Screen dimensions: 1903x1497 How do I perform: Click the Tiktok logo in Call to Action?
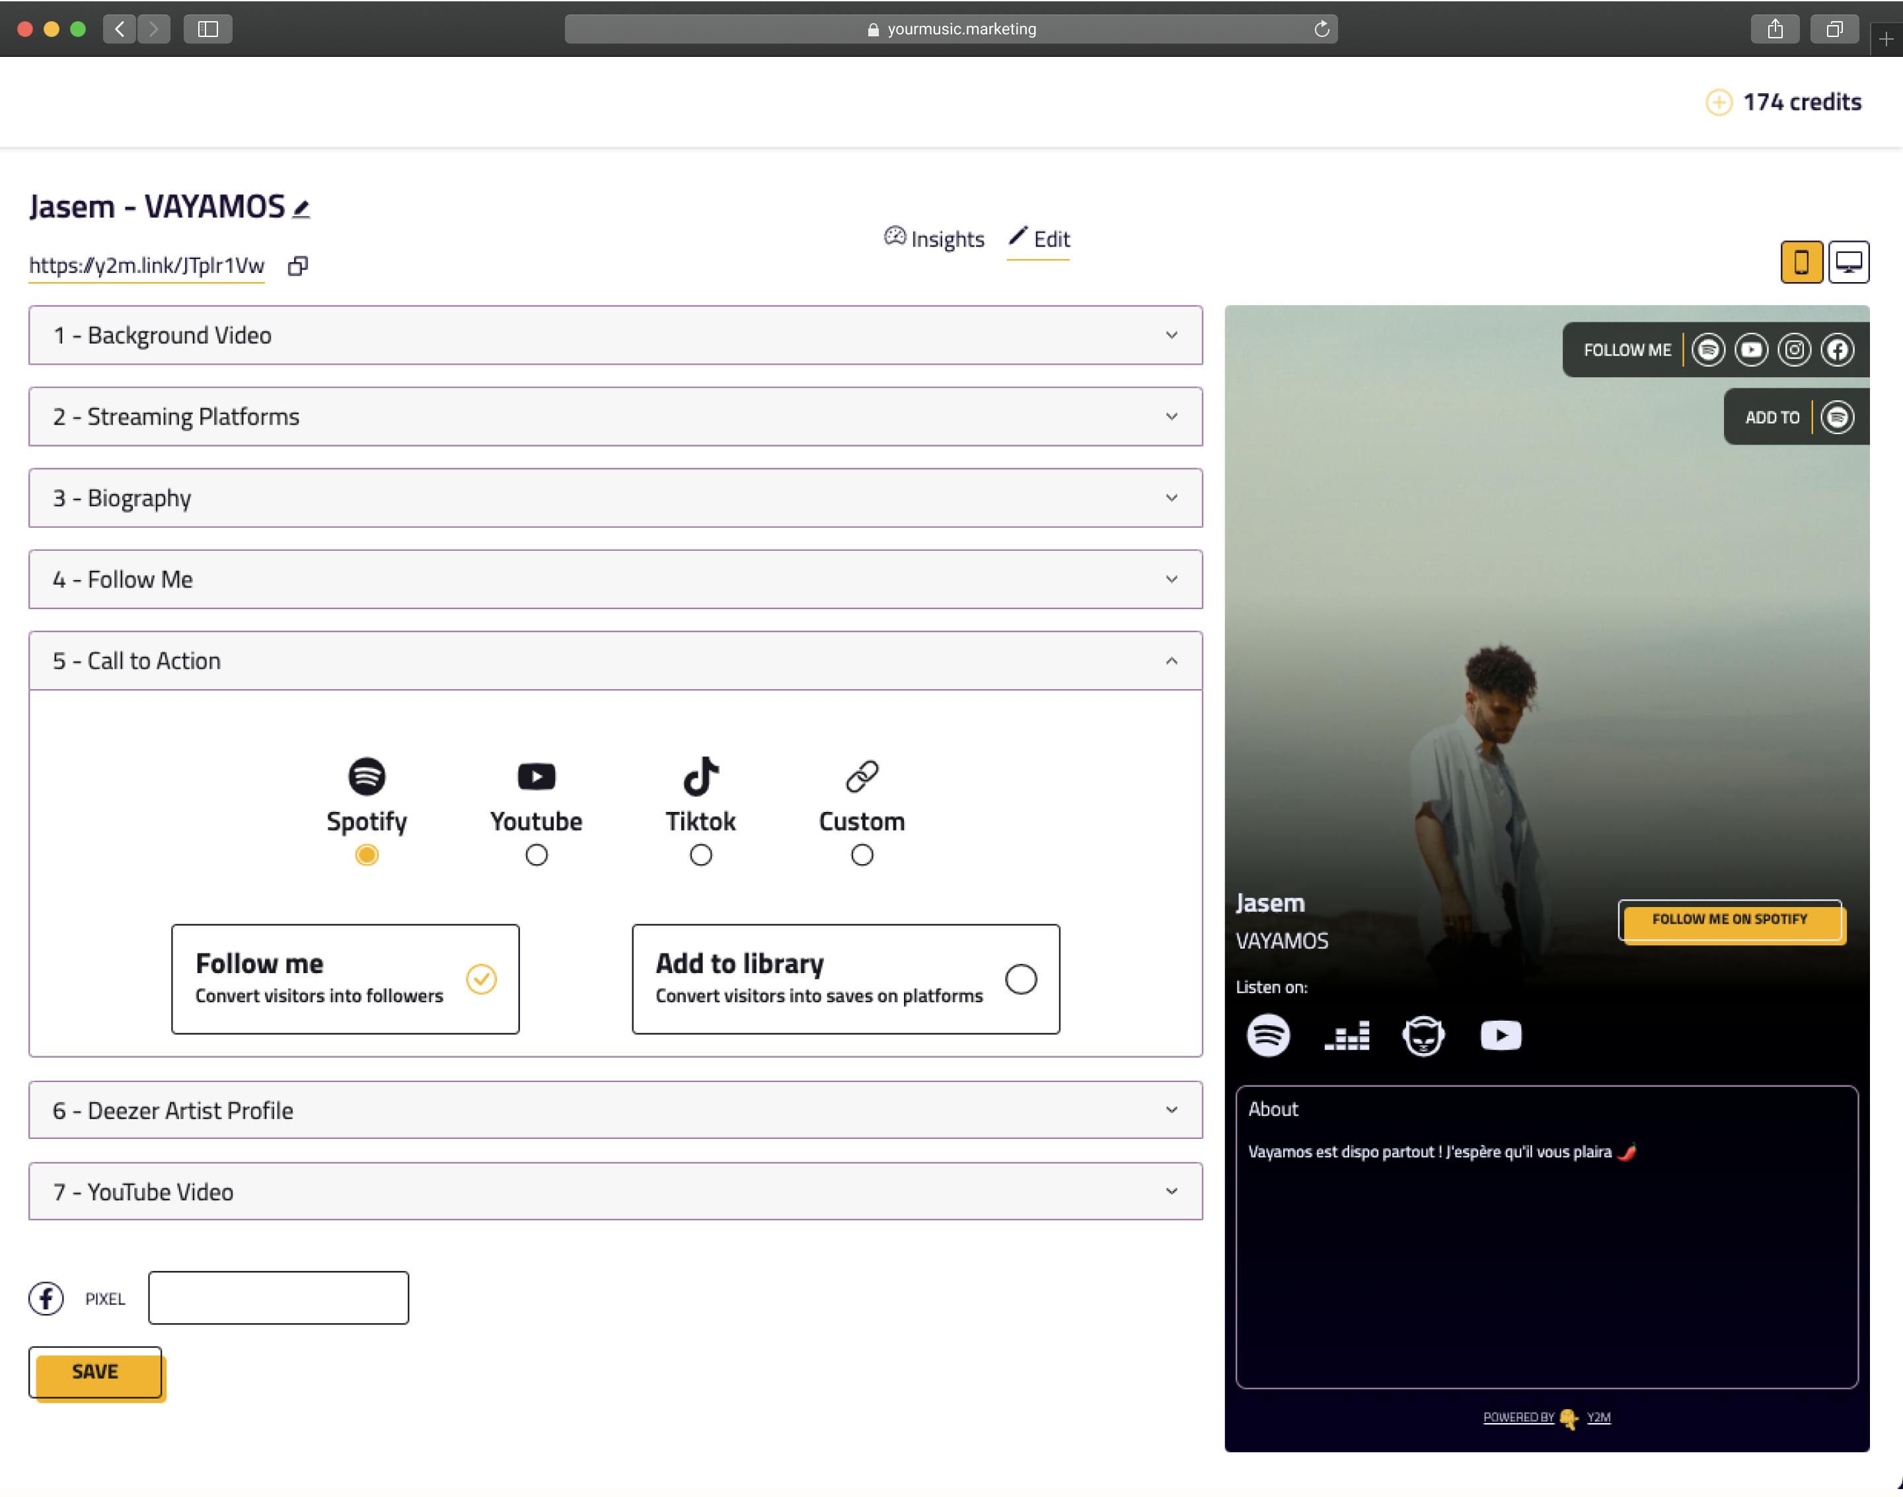[x=700, y=776]
